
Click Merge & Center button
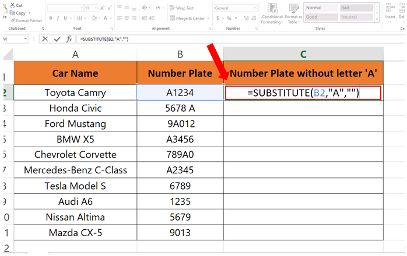tap(187, 18)
